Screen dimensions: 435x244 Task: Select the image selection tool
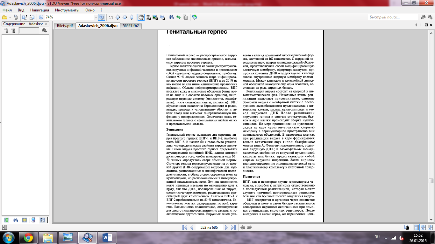(155, 17)
